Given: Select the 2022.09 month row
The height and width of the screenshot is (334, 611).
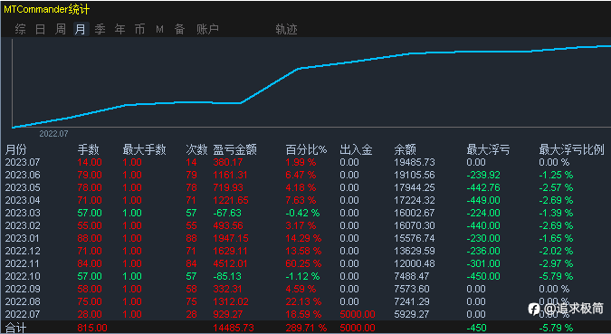Looking at the screenshot, I should pyautogui.click(x=306, y=289).
